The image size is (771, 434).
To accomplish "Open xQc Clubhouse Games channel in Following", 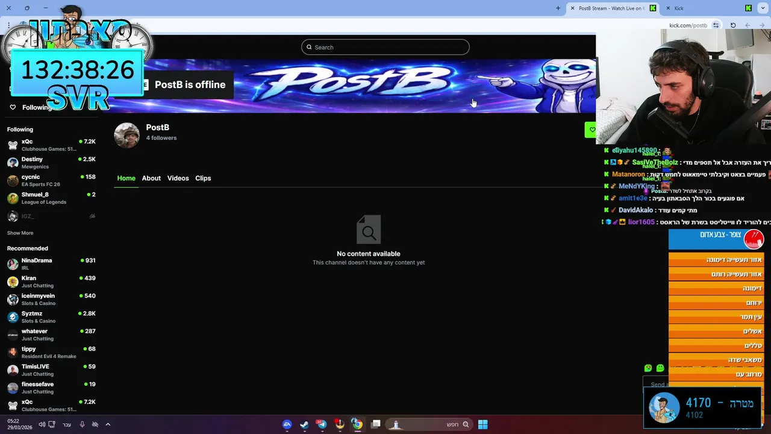I will pyautogui.click(x=51, y=145).
